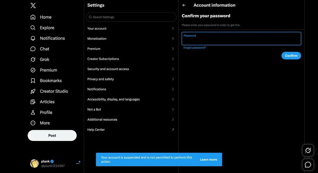Click the Confirm button

point(291,56)
